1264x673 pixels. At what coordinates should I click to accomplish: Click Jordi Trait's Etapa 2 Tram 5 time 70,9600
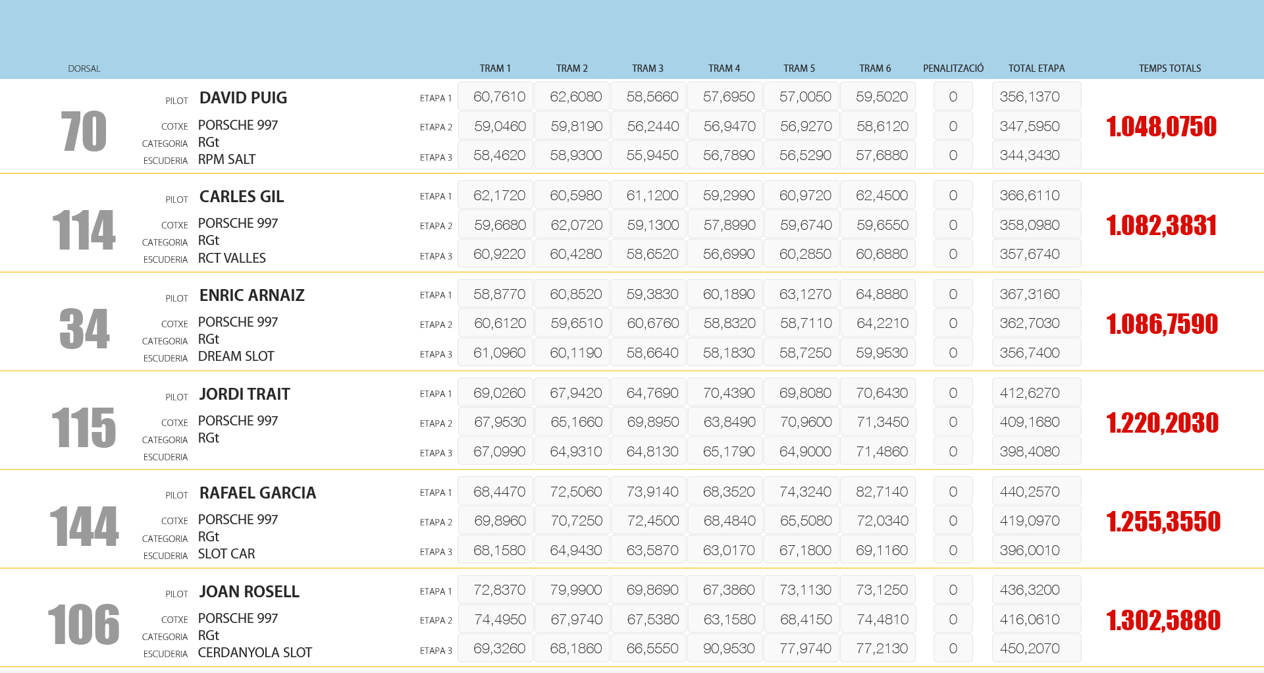(805, 422)
